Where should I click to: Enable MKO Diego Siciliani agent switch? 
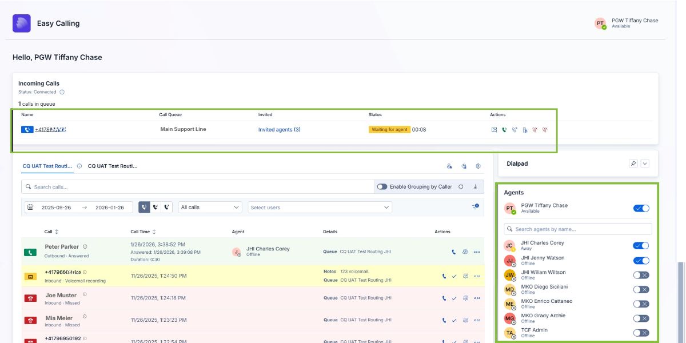pyautogui.click(x=641, y=289)
